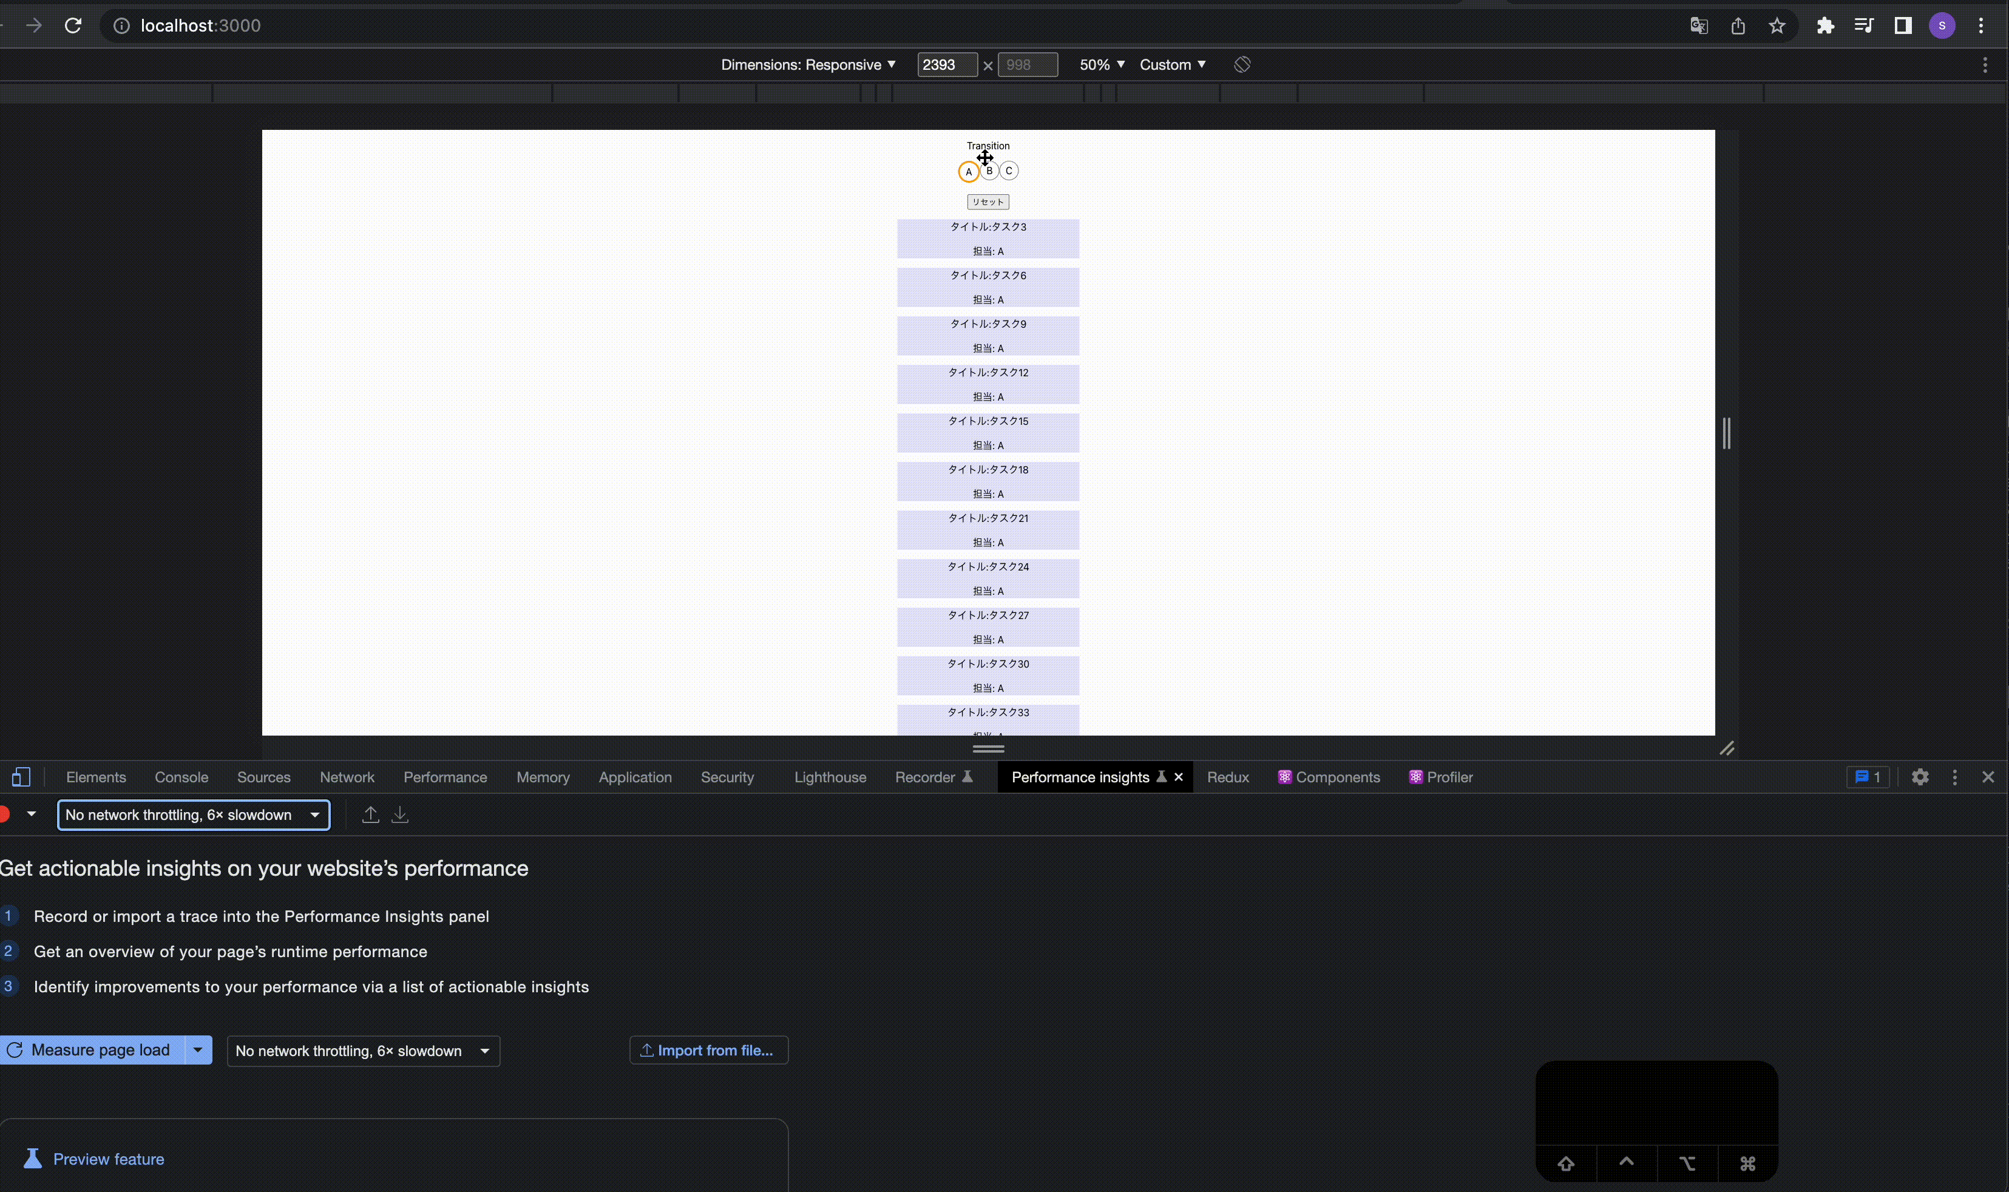2009x1192 pixels.
Task: Open the browser extensions puzzle icon
Action: coord(1825,25)
